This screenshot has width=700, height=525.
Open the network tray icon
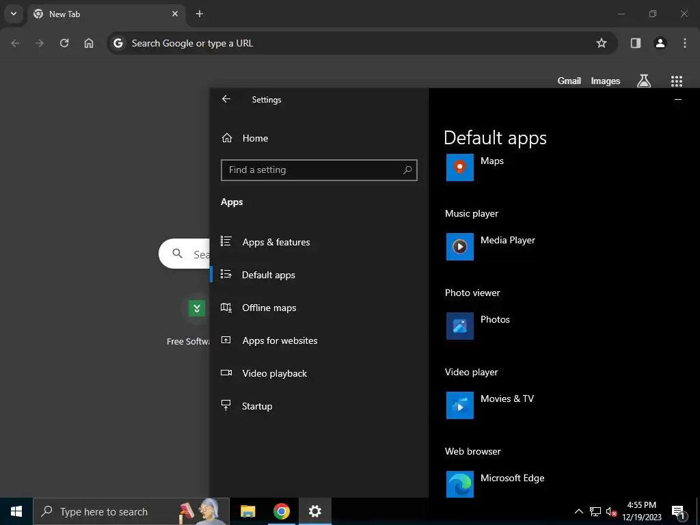click(x=595, y=511)
